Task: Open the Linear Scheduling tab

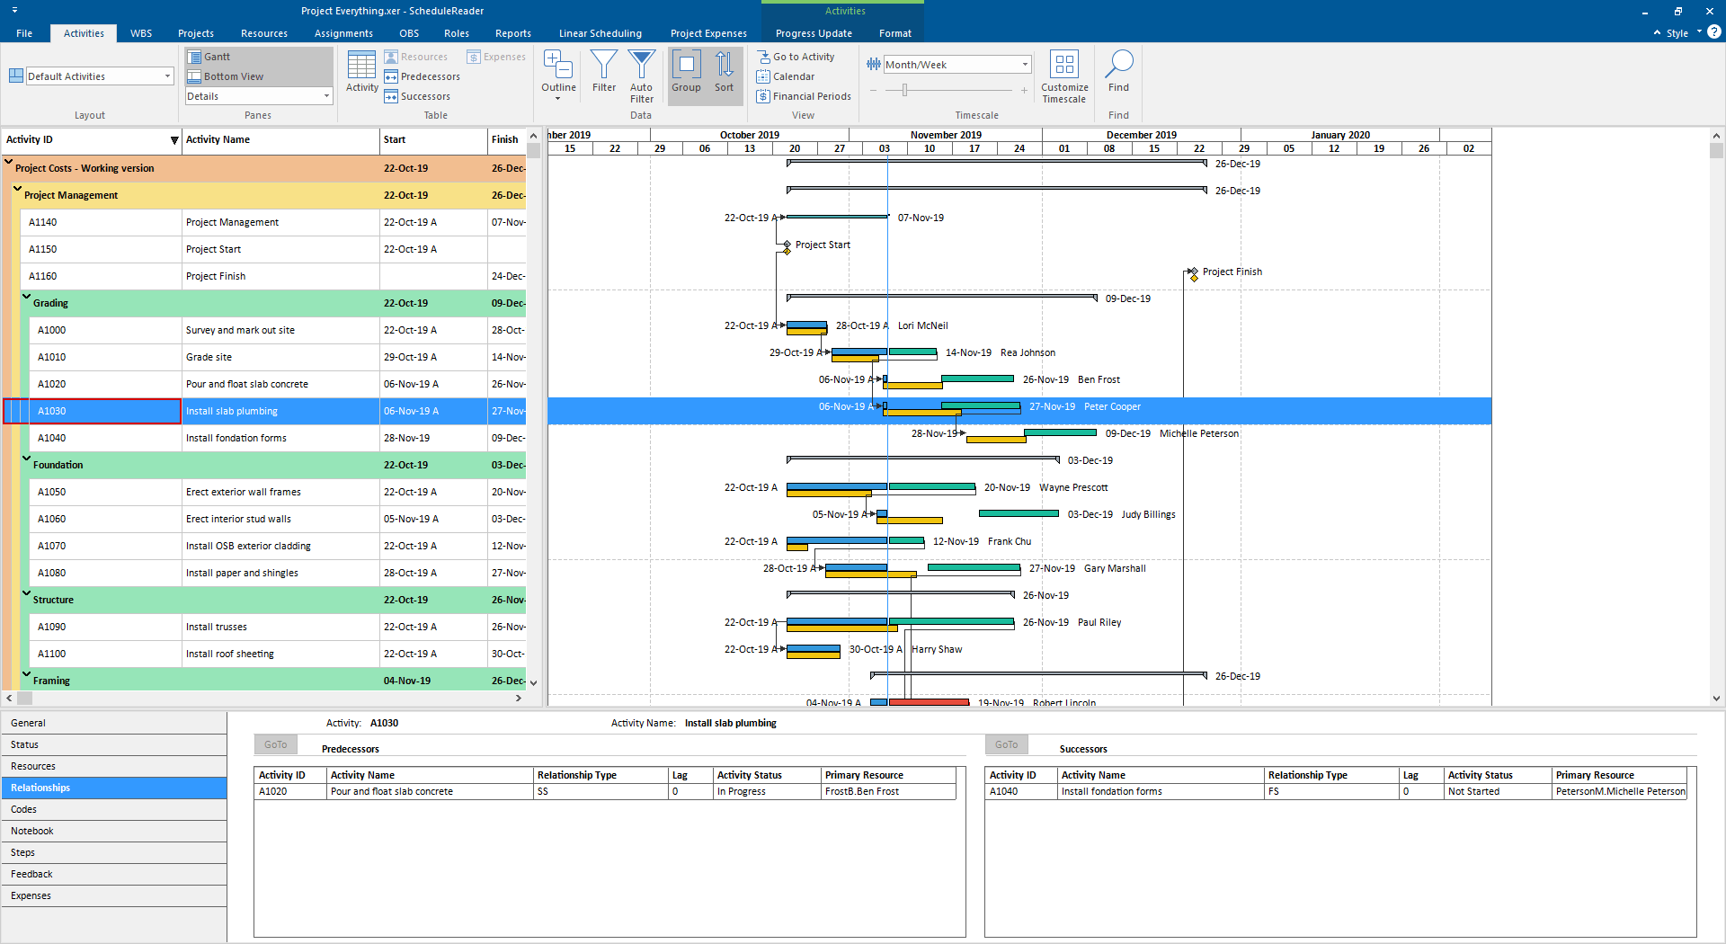Action: pyautogui.click(x=601, y=33)
